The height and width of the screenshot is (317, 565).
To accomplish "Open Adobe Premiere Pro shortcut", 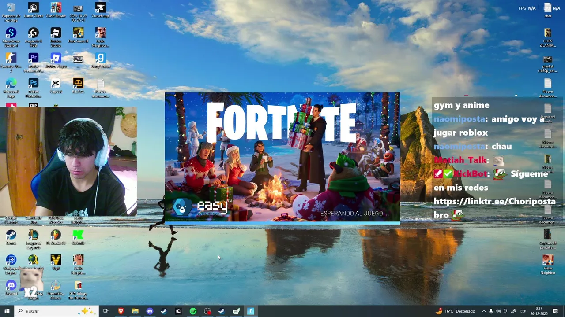I will tap(34, 63).
